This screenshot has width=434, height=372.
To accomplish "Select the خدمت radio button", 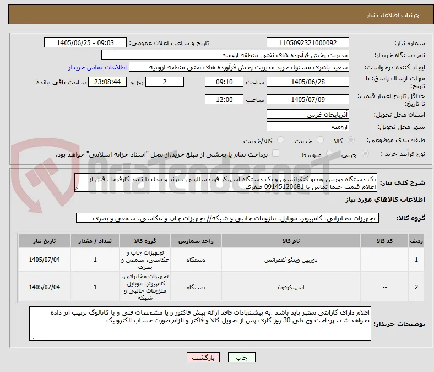I will [320, 140].
